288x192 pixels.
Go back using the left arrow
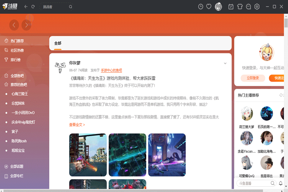[x=26, y=6]
